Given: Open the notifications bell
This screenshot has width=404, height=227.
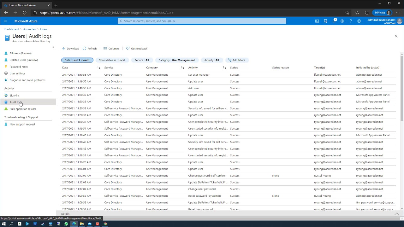Looking at the screenshot, I should (x=334, y=21).
